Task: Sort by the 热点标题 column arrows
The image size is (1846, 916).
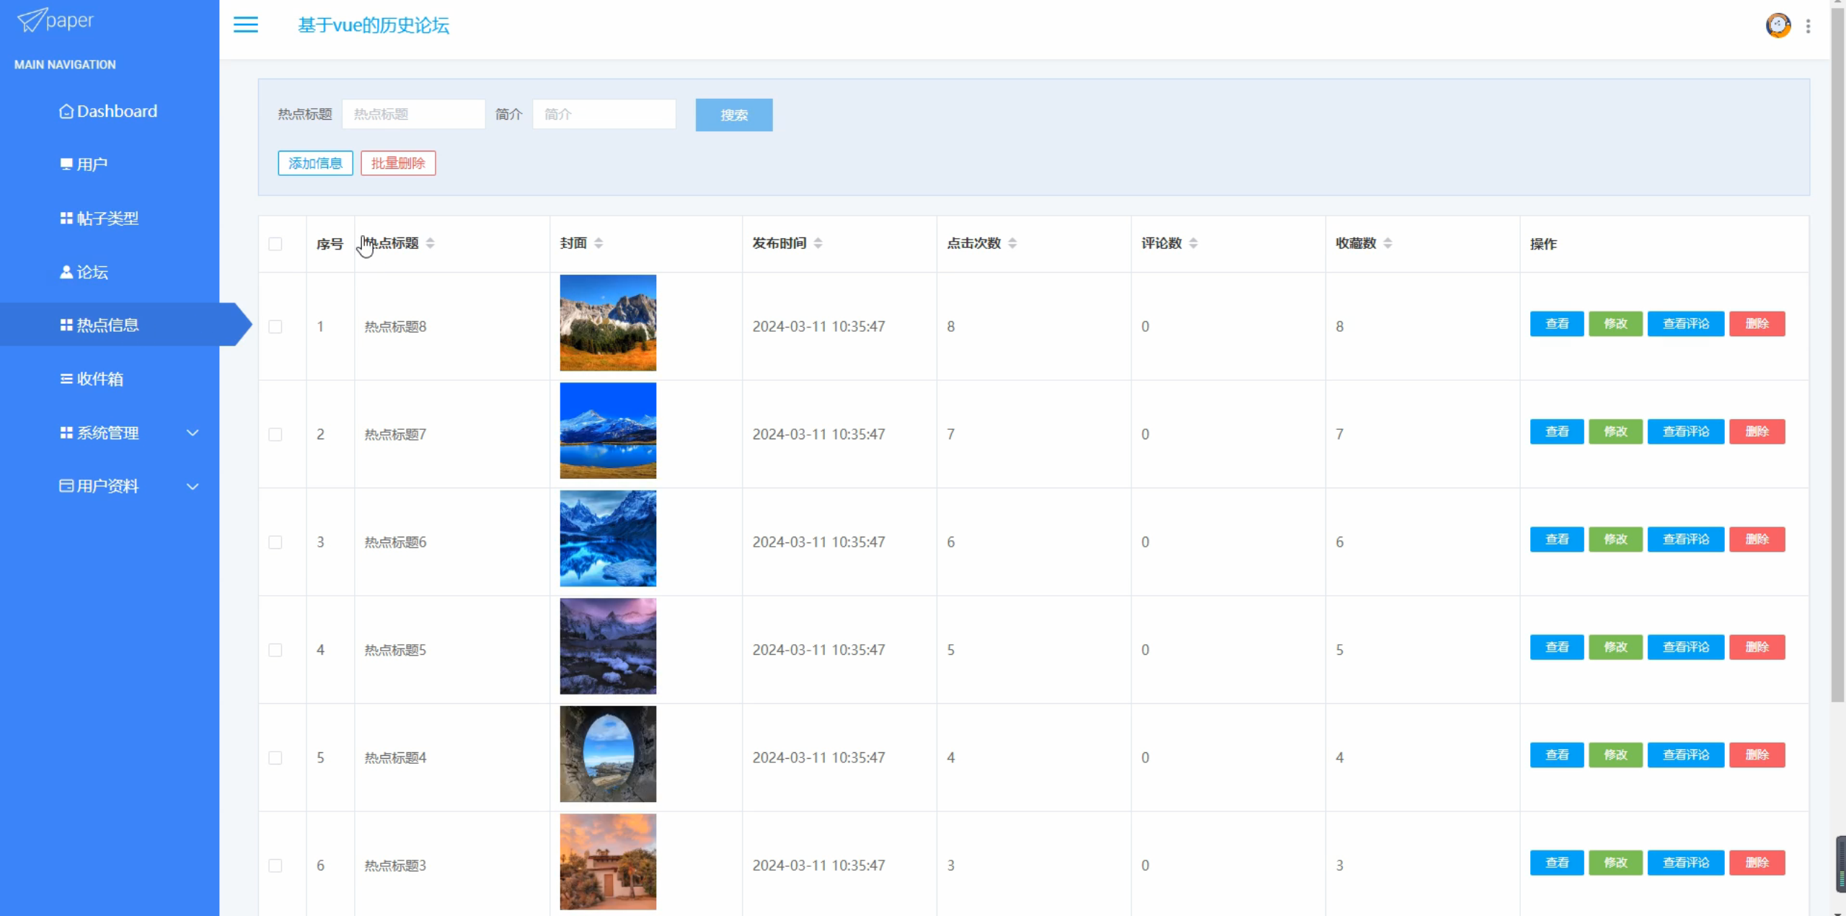Action: click(430, 243)
